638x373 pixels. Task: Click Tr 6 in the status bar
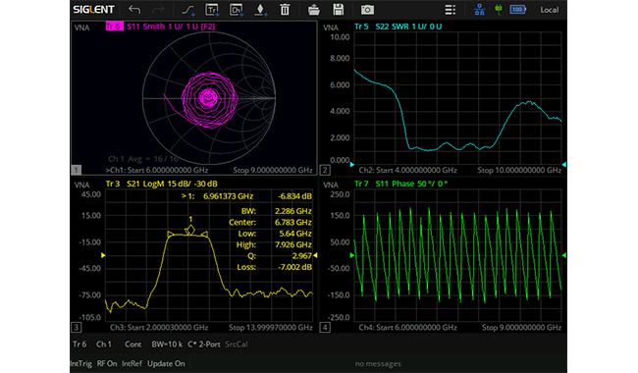(x=80, y=345)
